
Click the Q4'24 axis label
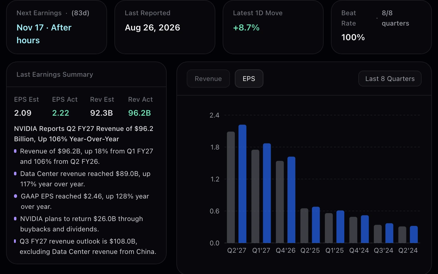(359, 250)
